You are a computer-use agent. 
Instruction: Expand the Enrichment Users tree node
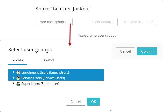[14, 72]
